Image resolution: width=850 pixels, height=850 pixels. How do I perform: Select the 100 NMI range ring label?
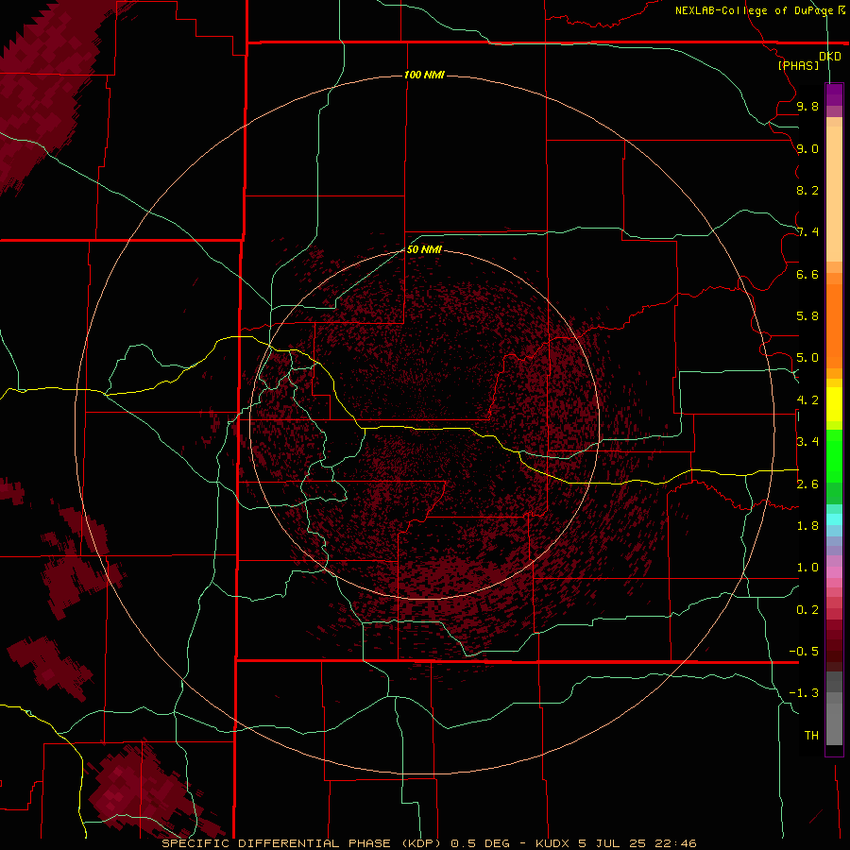point(424,75)
